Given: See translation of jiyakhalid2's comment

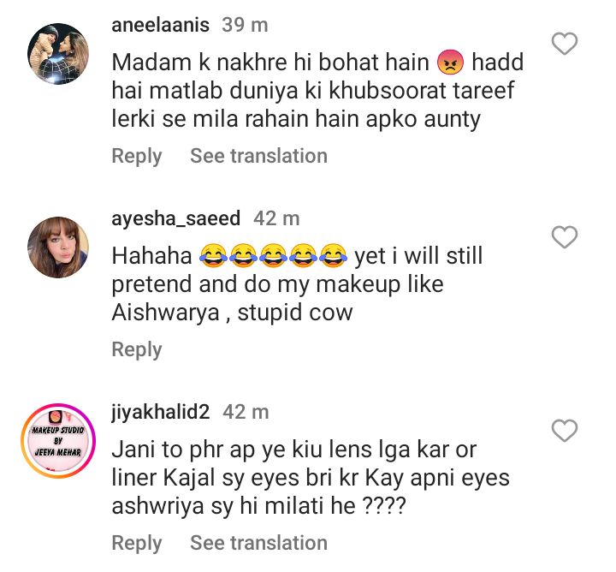Looking at the screenshot, I should pos(258,543).
